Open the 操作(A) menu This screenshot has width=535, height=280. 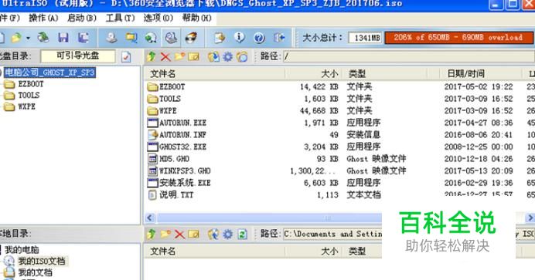pos(43,18)
